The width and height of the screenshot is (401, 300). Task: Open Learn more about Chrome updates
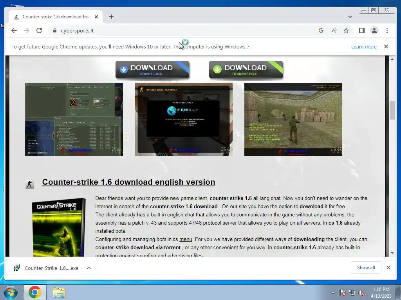tap(364, 47)
